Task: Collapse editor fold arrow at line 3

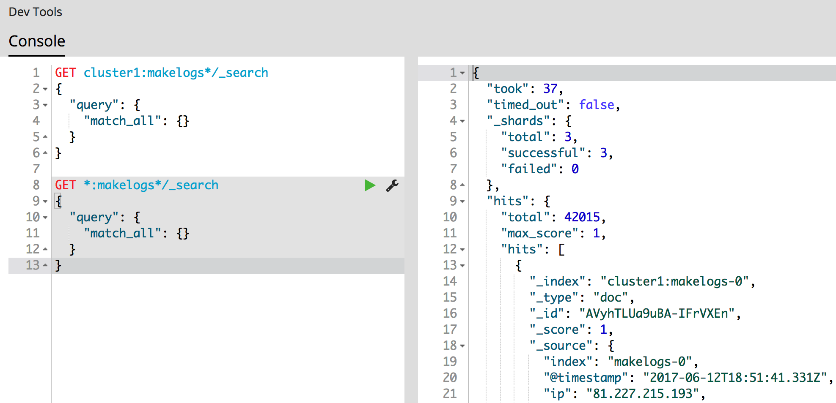Action: point(45,105)
